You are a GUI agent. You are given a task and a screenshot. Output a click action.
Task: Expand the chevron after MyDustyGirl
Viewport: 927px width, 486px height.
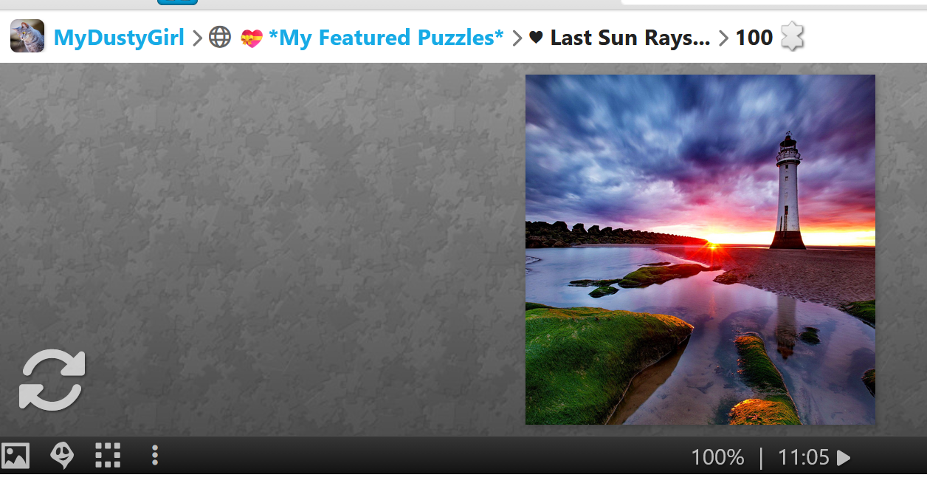pos(197,38)
